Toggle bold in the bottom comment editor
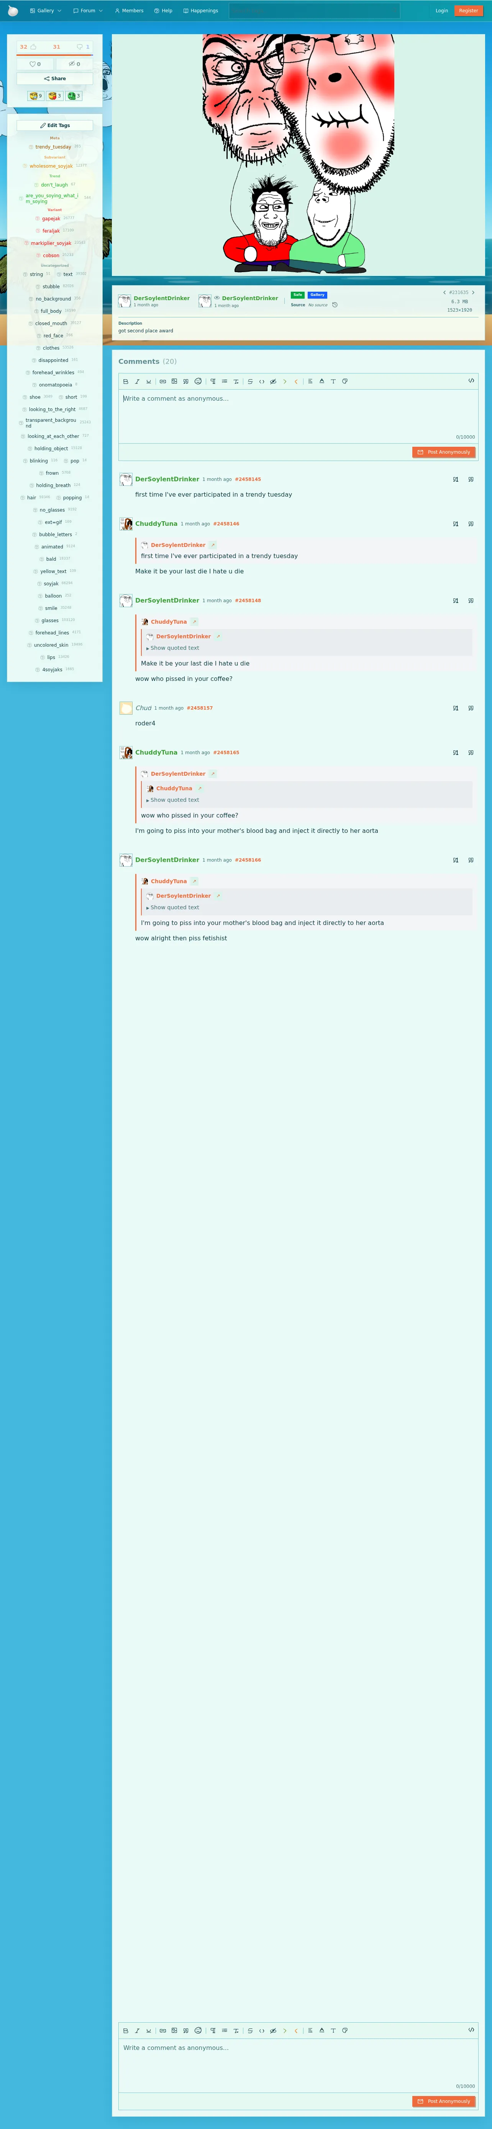 (125, 2030)
